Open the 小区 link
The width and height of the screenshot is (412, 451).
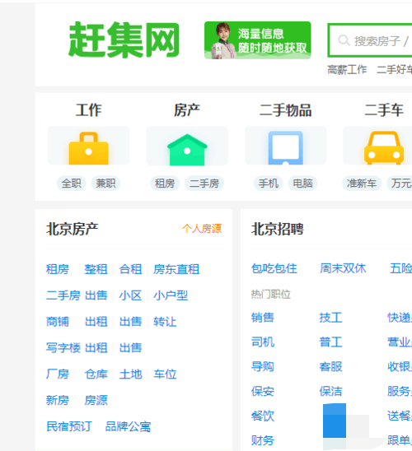pyautogui.click(x=130, y=295)
